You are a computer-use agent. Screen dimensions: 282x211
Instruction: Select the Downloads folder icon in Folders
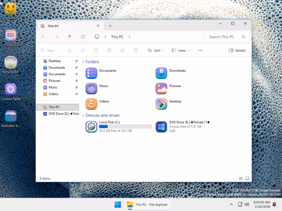[x=162, y=73]
